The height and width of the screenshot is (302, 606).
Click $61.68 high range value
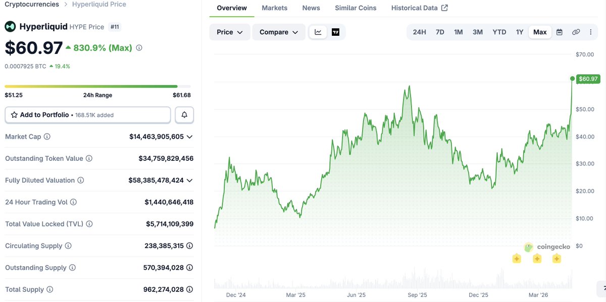pos(182,95)
